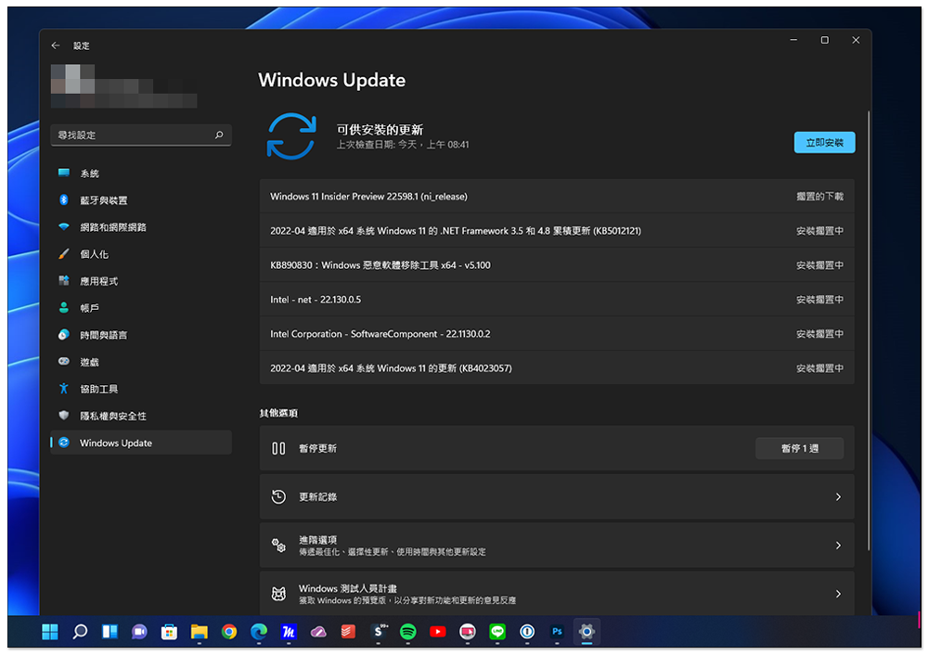928x655 pixels.
Task: Launch Microsoft Edge from the taskbar
Action: (x=259, y=632)
